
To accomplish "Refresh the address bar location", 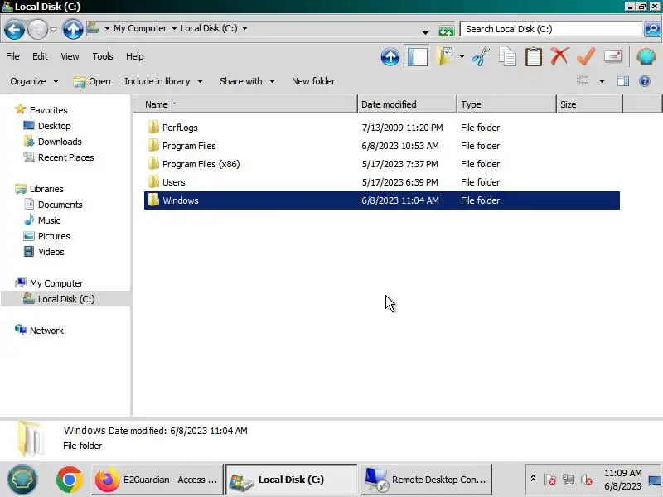I will (x=446, y=31).
